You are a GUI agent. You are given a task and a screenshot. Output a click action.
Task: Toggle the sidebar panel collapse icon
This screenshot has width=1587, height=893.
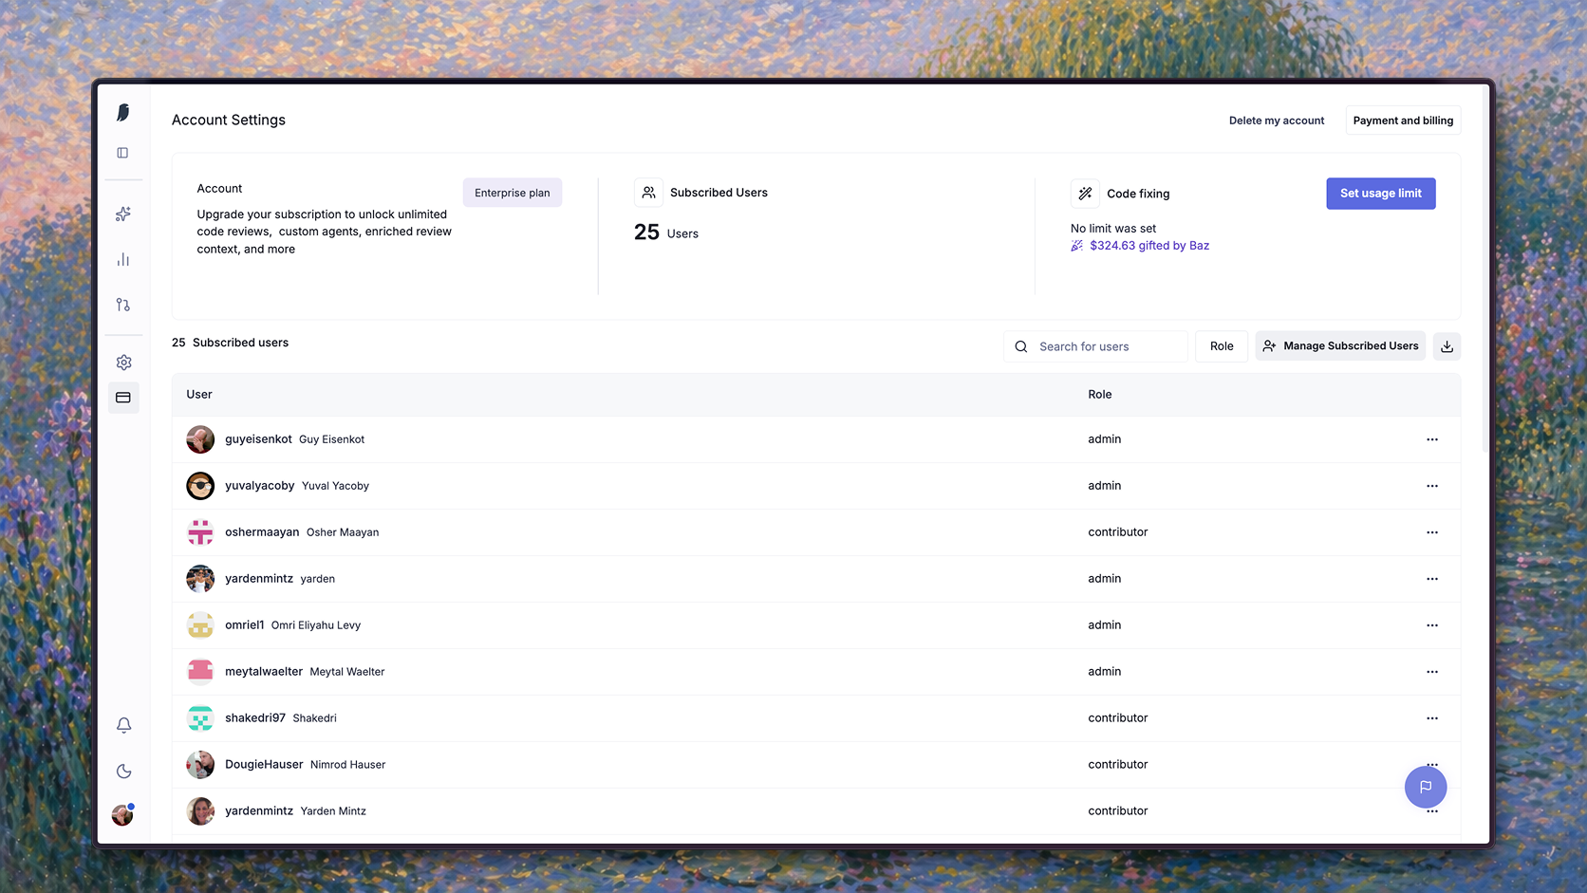coord(122,153)
